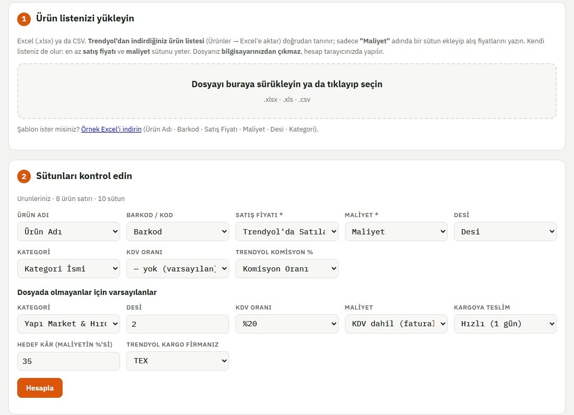Open the Desi column mapping dropdown

(505, 231)
